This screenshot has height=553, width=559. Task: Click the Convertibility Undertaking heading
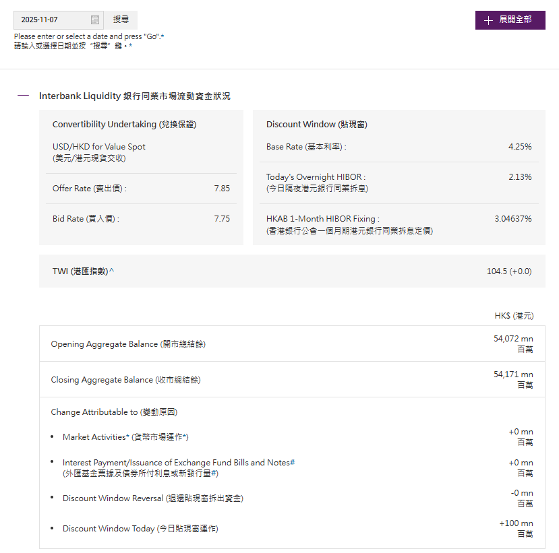(x=127, y=124)
